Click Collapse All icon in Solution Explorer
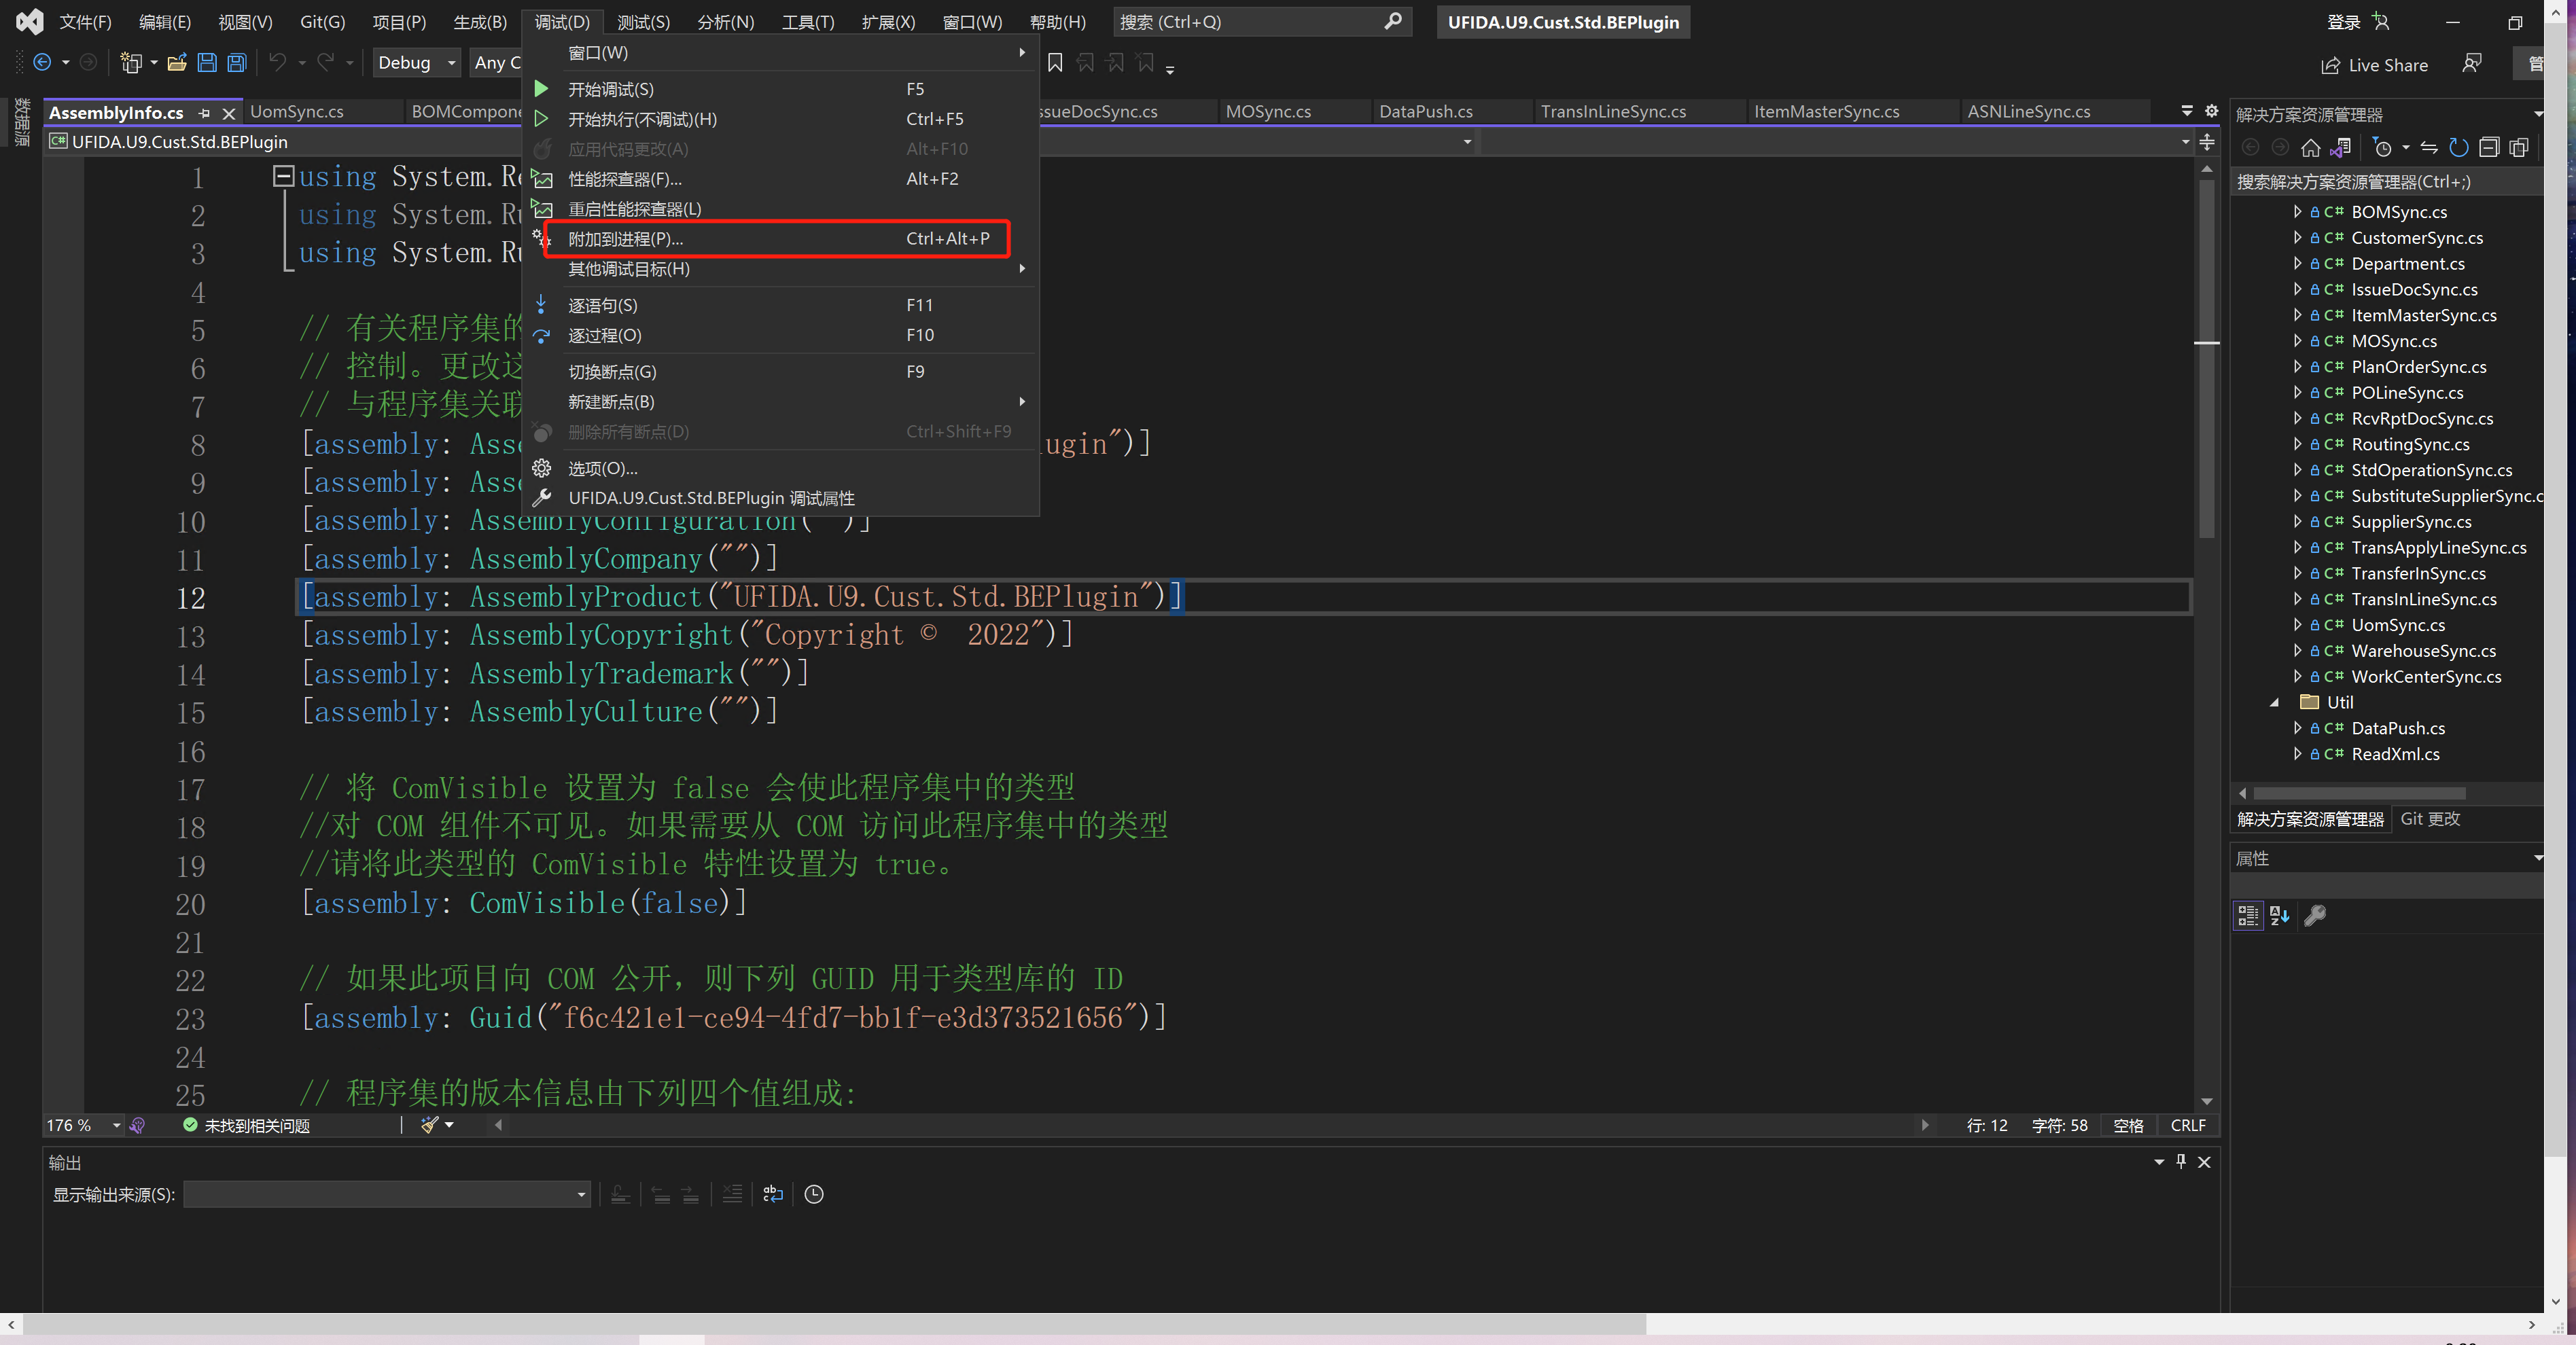The image size is (2576, 1345). pos(2489,148)
